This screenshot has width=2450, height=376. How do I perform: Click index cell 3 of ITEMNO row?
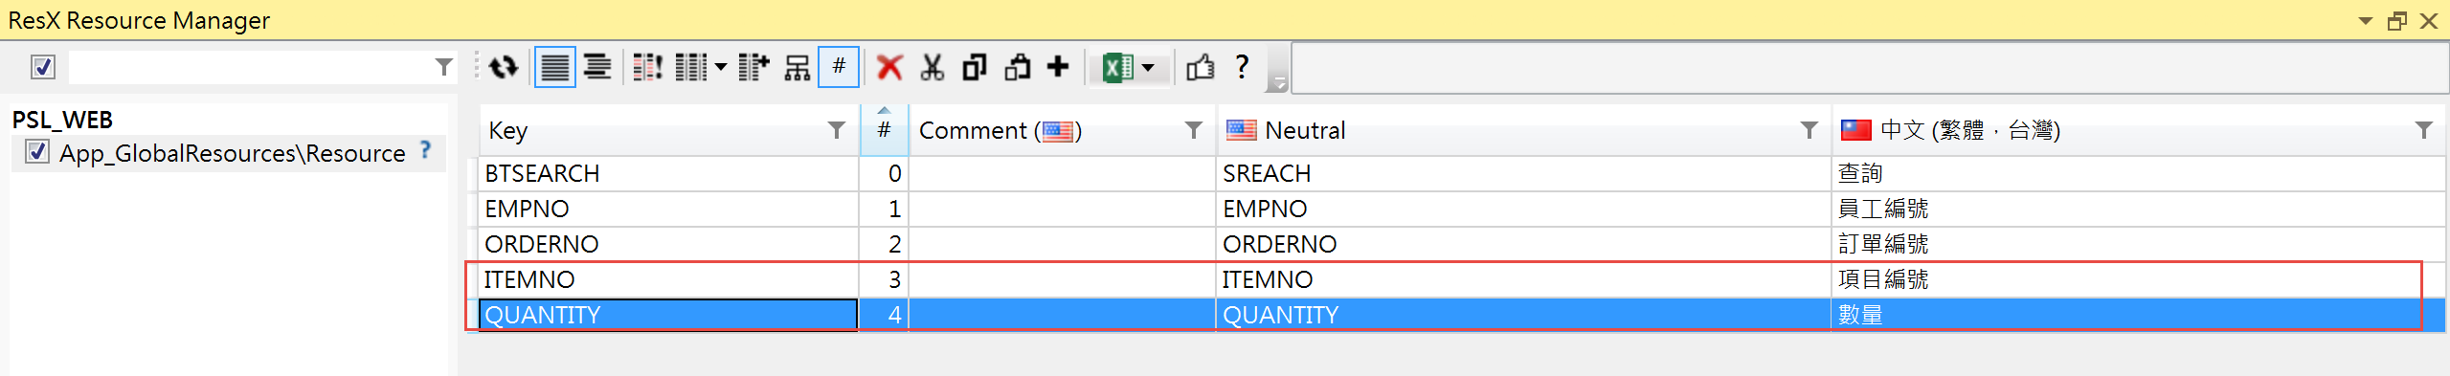click(x=884, y=280)
